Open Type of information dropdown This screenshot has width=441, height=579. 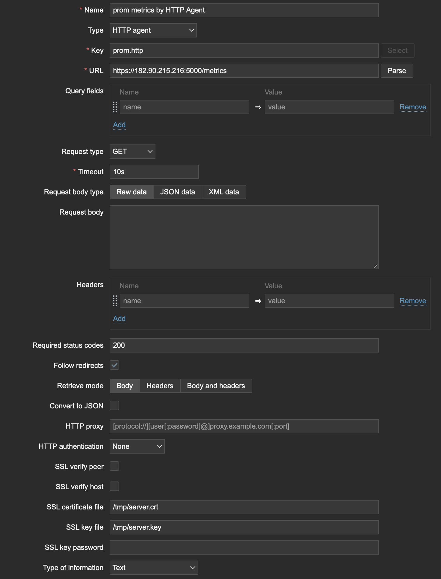click(x=154, y=568)
